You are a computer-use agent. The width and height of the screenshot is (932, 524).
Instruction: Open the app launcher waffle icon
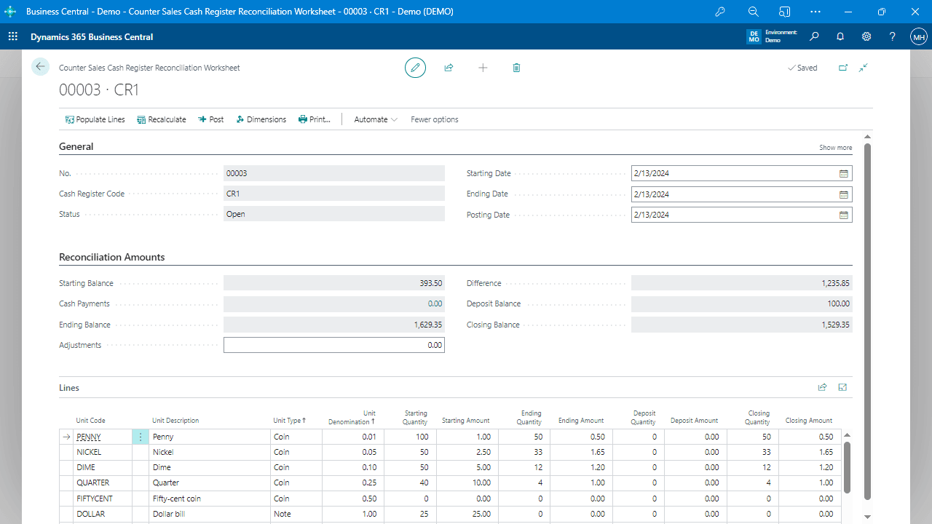(13, 36)
